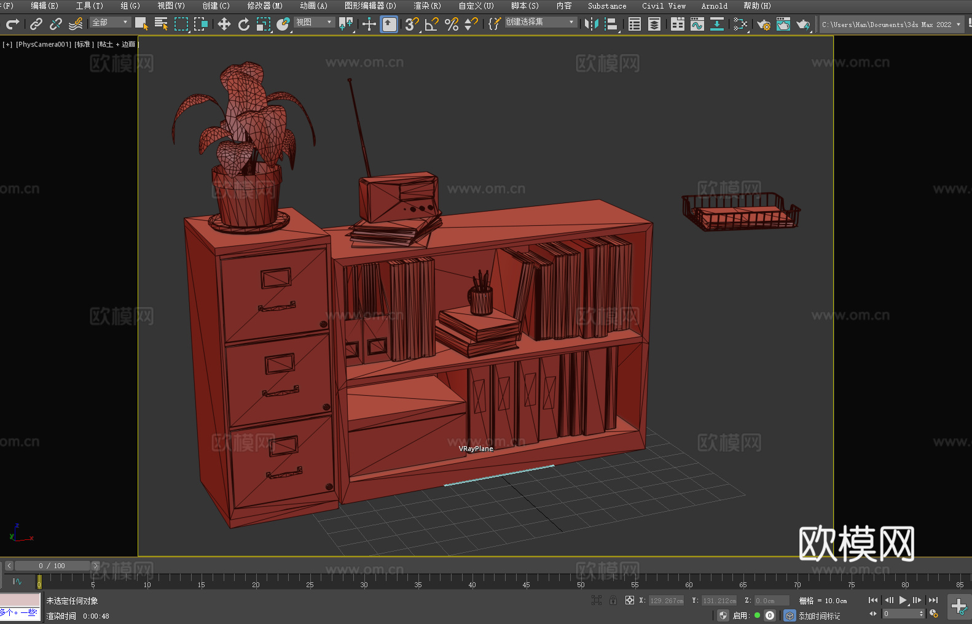The width and height of the screenshot is (972, 624).
Task: Click 标准 viewport shading label
Action: coord(84,44)
